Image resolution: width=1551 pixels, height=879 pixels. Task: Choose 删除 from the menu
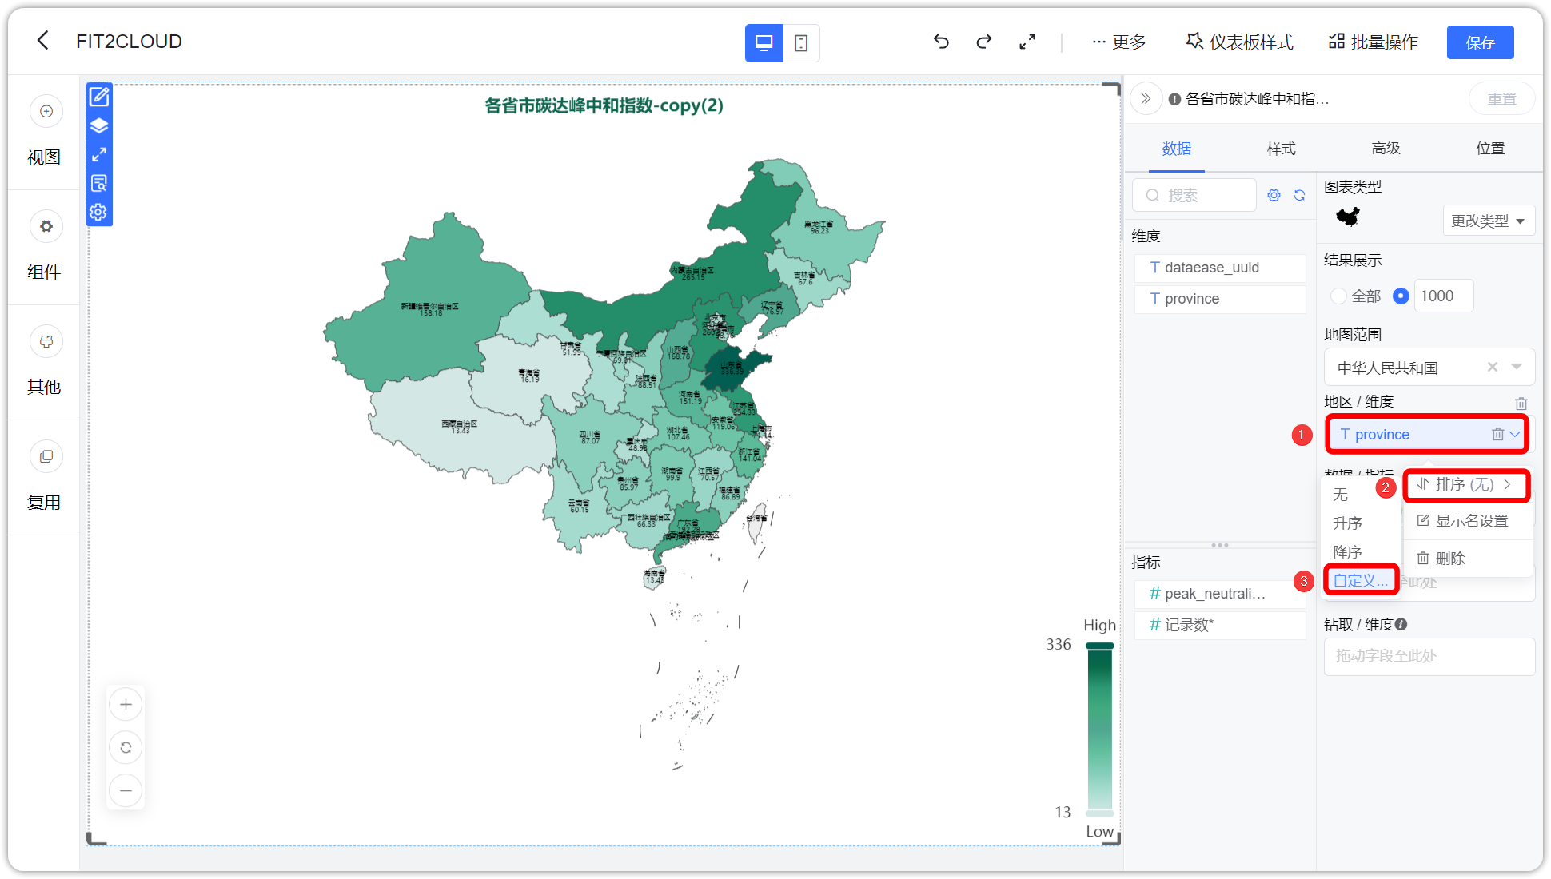click(x=1466, y=558)
